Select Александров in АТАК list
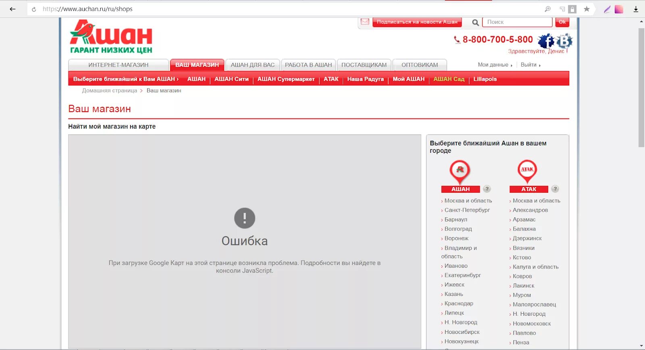The image size is (645, 350). coord(530,210)
